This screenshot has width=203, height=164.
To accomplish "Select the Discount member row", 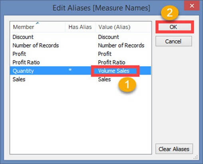I will click(x=80, y=37).
